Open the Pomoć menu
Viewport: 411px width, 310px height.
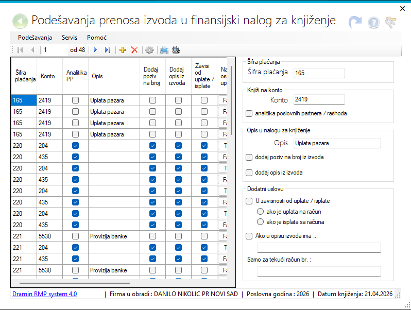(97, 38)
